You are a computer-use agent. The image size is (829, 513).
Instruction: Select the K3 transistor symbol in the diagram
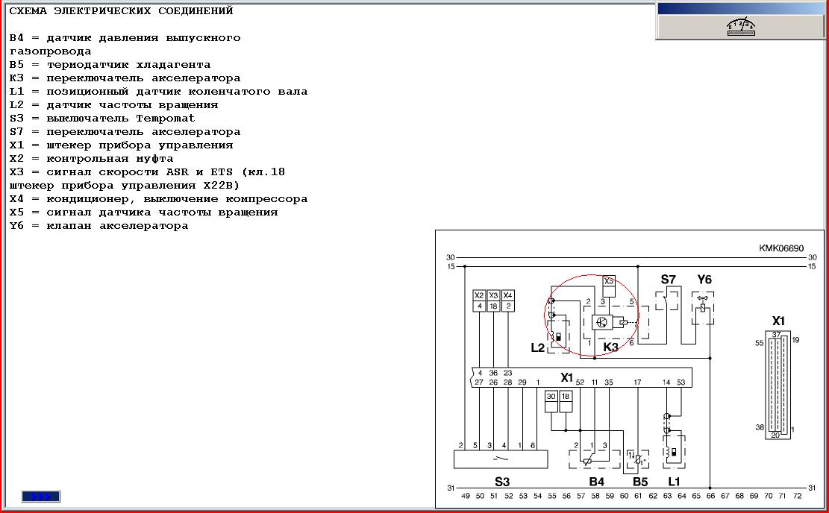[x=601, y=322]
